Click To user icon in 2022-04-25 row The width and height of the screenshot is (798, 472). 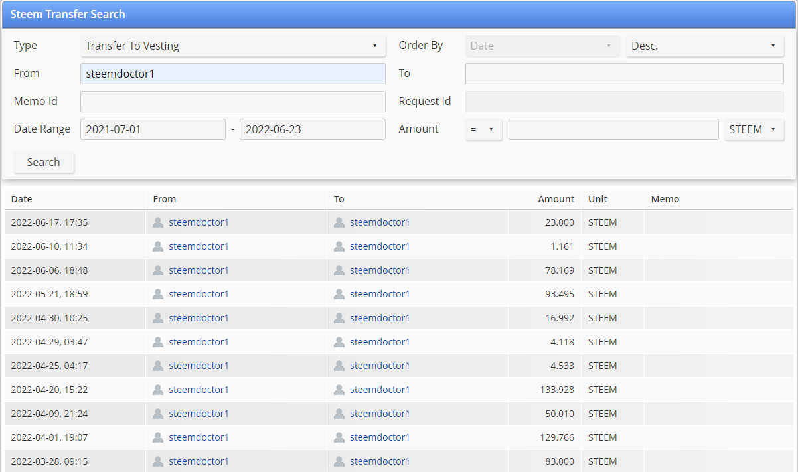[339, 366]
